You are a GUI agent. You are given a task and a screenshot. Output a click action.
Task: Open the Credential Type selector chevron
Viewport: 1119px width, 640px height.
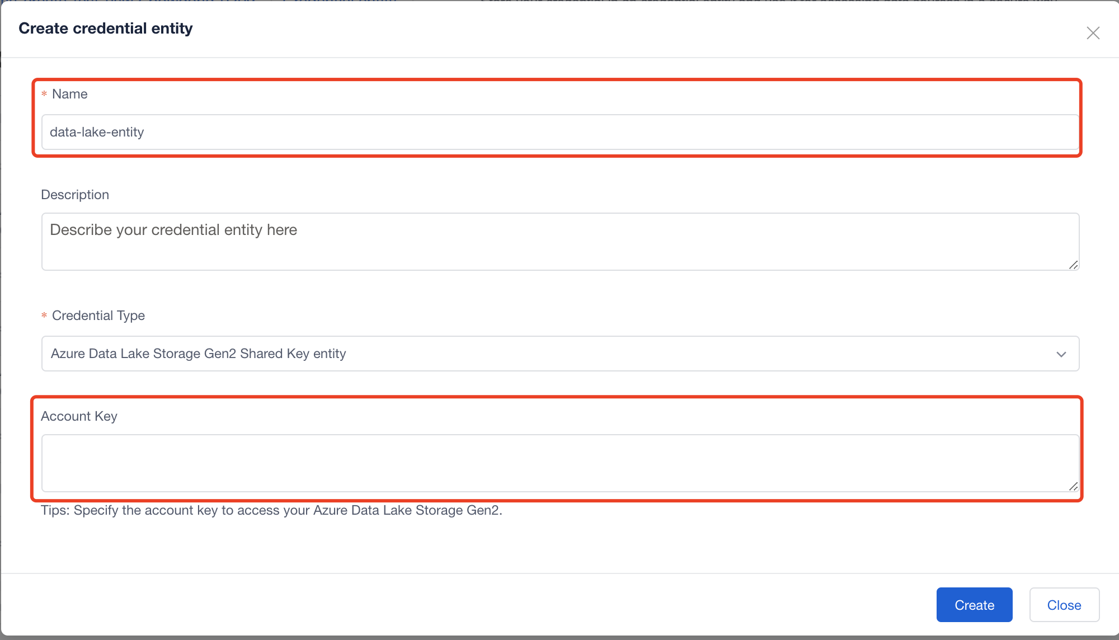(x=1062, y=354)
